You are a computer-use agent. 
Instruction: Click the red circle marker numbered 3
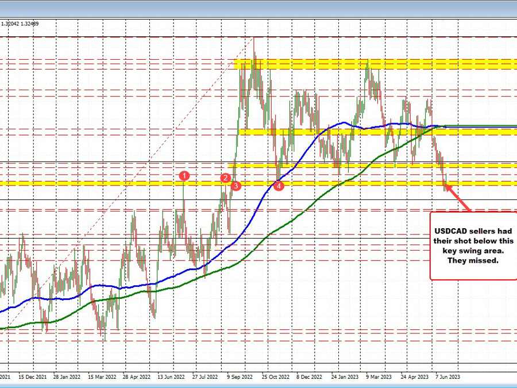pos(236,185)
